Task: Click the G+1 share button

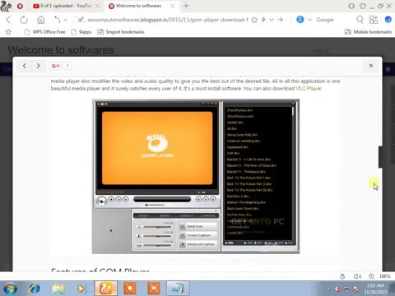Action: (56, 66)
